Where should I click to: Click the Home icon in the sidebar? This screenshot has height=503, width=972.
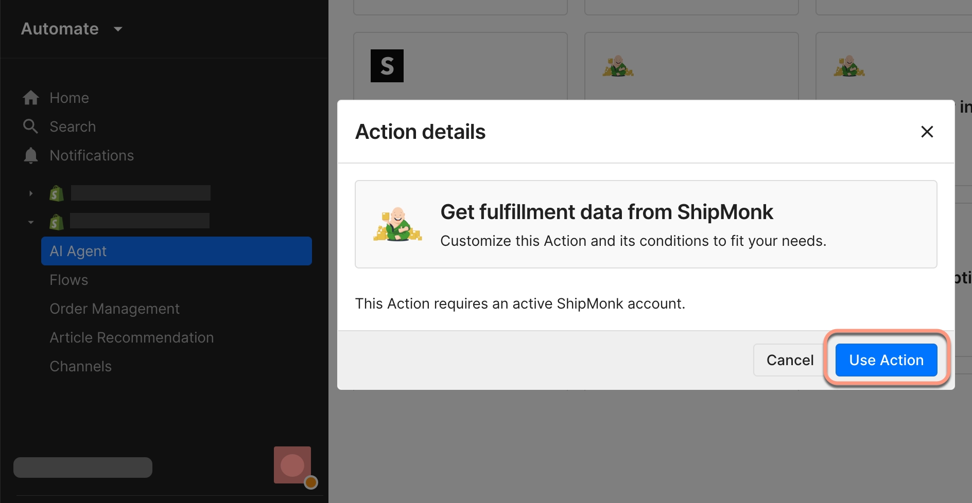pyautogui.click(x=30, y=97)
